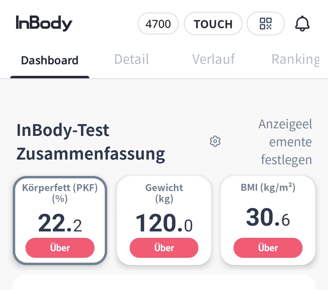The width and height of the screenshot is (328, 290).
Task: Tap the BMI (kg/m²) card title
Action: pos(268,188)
